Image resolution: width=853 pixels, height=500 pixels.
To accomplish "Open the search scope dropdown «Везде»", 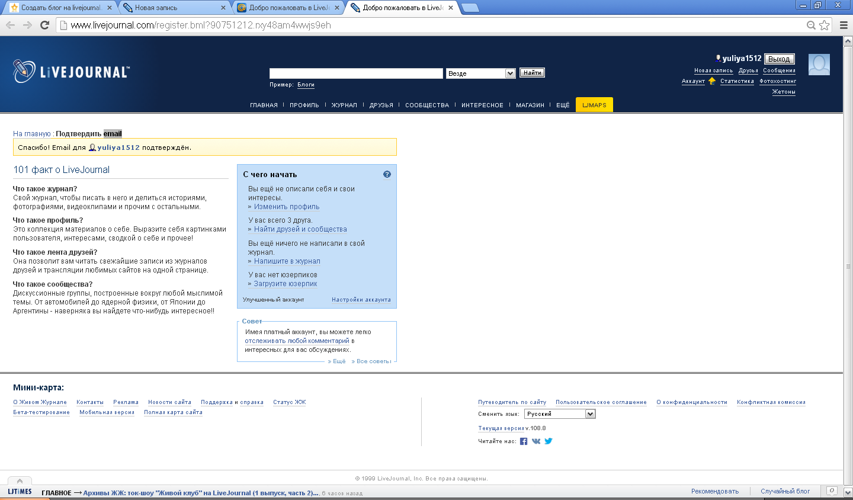I will (x=481, y=73).
